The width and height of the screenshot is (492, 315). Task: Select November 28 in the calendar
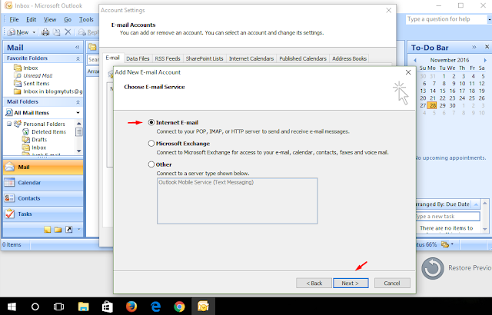433,105
